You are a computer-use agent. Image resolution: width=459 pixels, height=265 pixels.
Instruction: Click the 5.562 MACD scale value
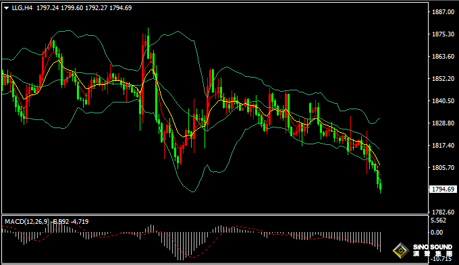(x=439, y=220)
